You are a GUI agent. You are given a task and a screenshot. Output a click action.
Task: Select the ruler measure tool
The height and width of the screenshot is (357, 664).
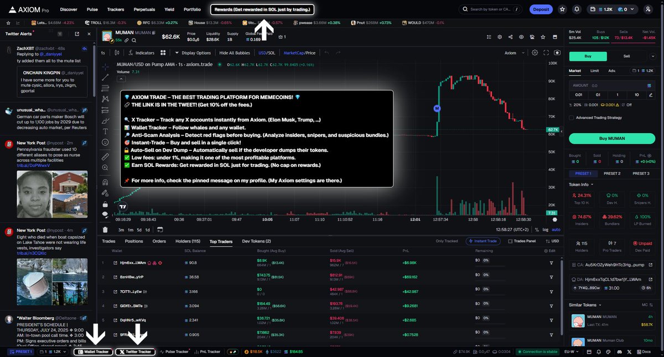(x=105, y=157)
